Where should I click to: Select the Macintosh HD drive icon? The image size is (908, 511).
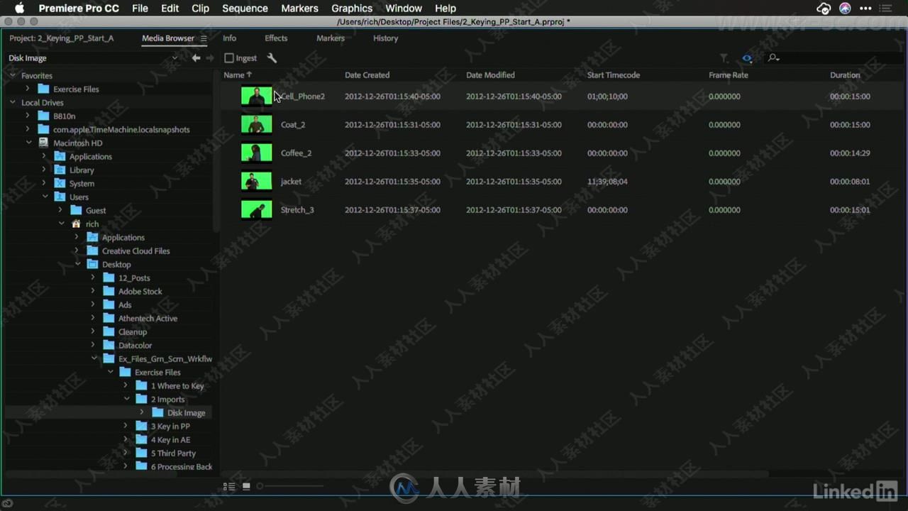pyautogui.click(x=43, y=143)
